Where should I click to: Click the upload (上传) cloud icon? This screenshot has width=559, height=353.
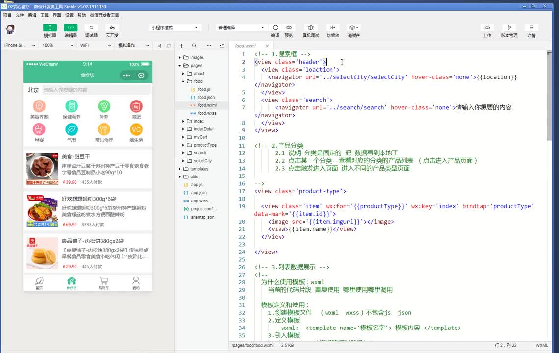(x=487, y=28)
